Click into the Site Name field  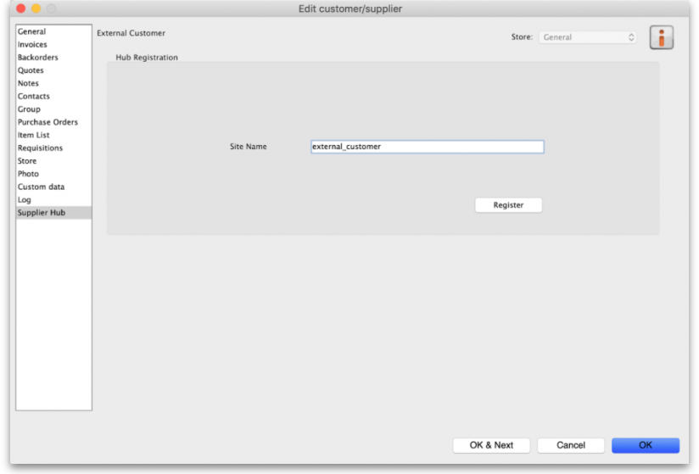(427, 147)
